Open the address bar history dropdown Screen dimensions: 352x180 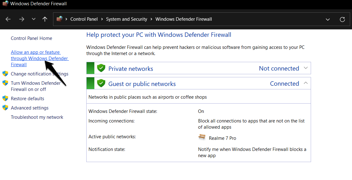point(328,19)
